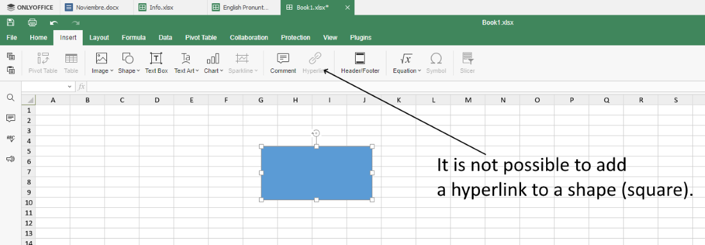Click the formula bar input field
705x245 pixels.
point(395,86)
